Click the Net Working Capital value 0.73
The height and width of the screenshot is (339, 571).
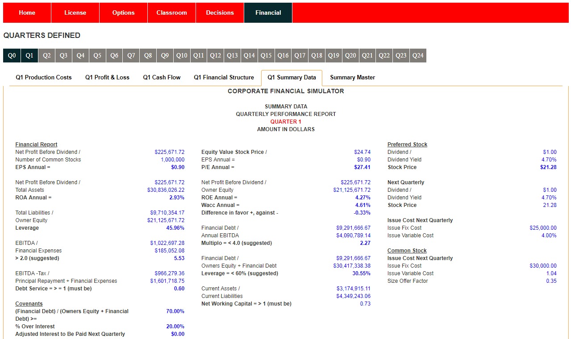click(365, 304)
